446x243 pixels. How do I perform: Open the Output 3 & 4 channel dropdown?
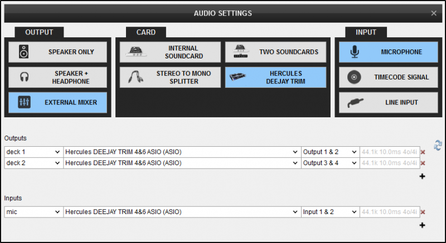point(330,163)
